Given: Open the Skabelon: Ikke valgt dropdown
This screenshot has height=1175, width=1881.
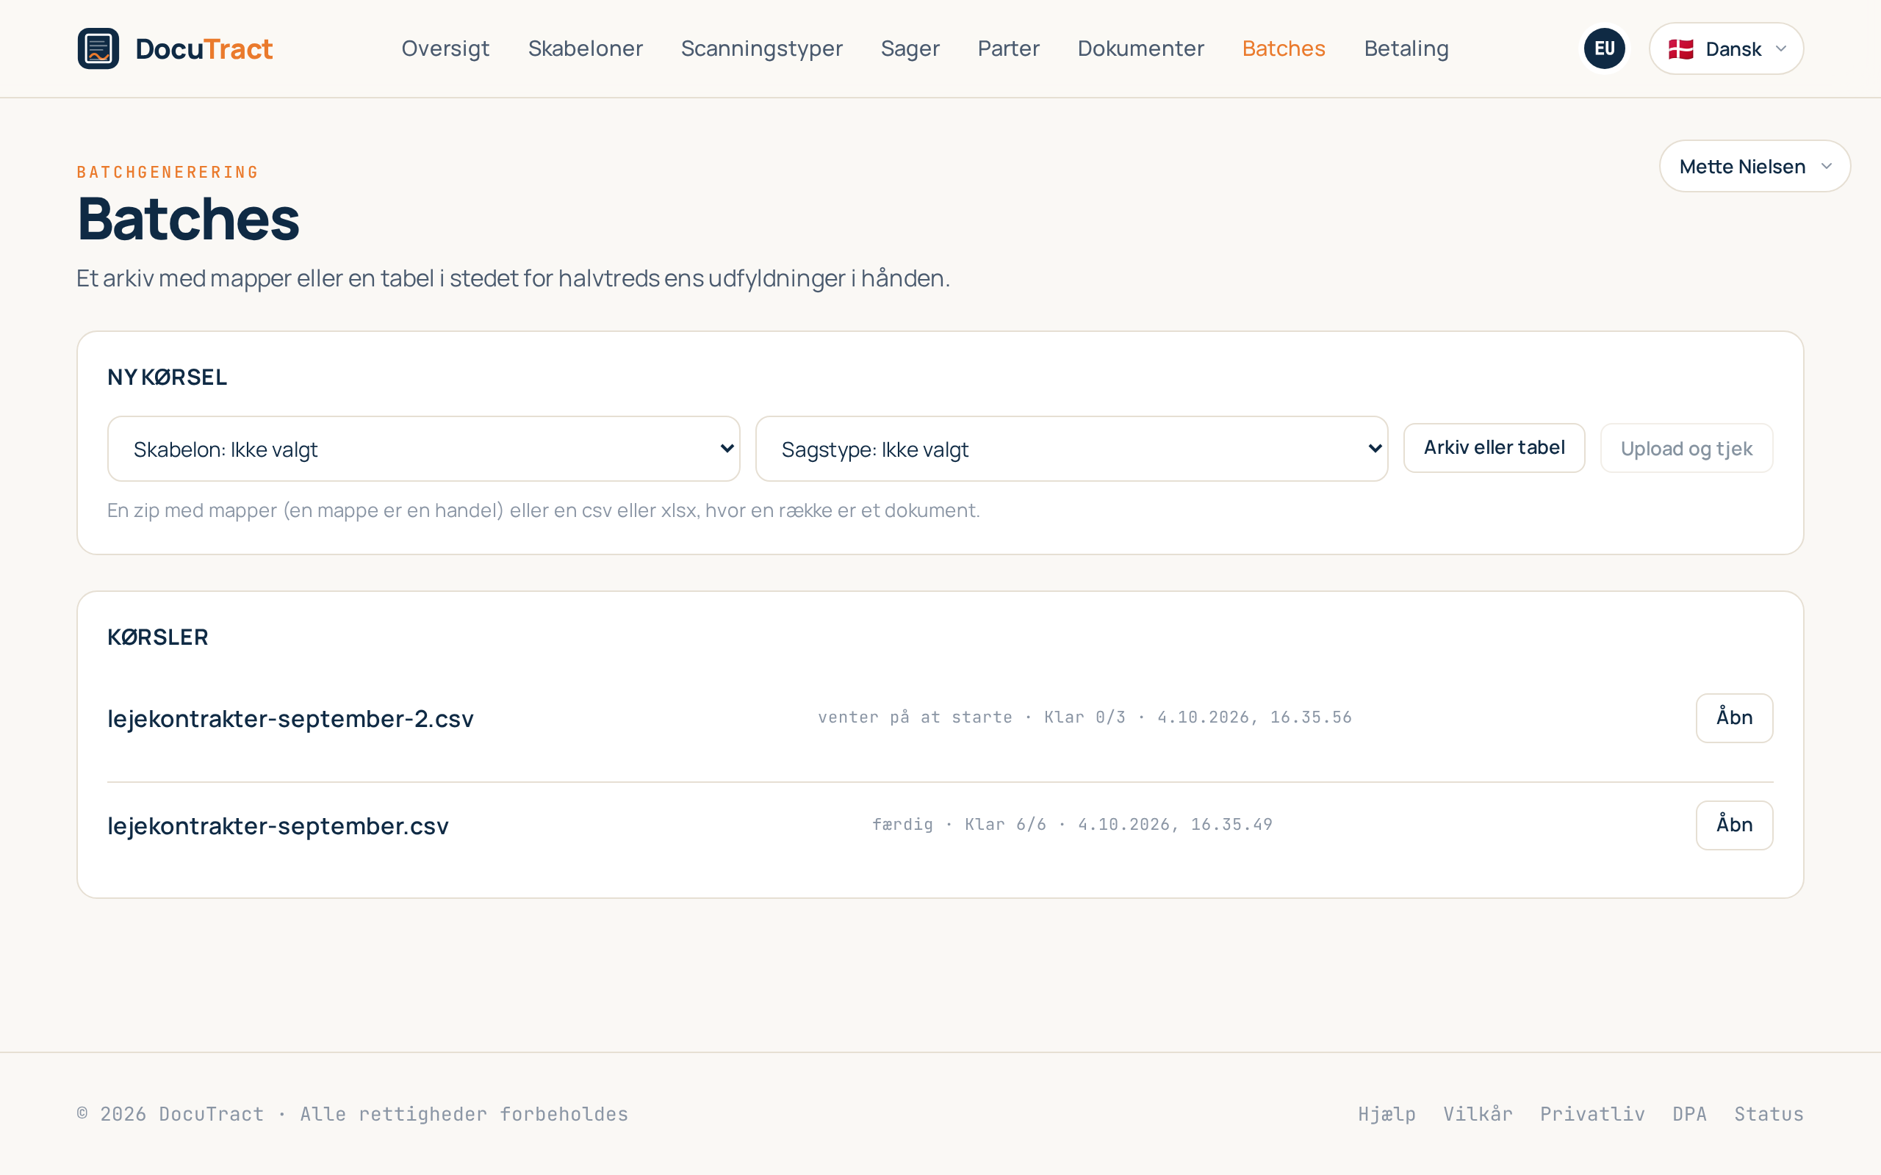Looking at the screenshot, I should [x=424, y=449].
